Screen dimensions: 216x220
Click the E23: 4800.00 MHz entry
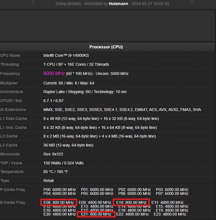170,214
